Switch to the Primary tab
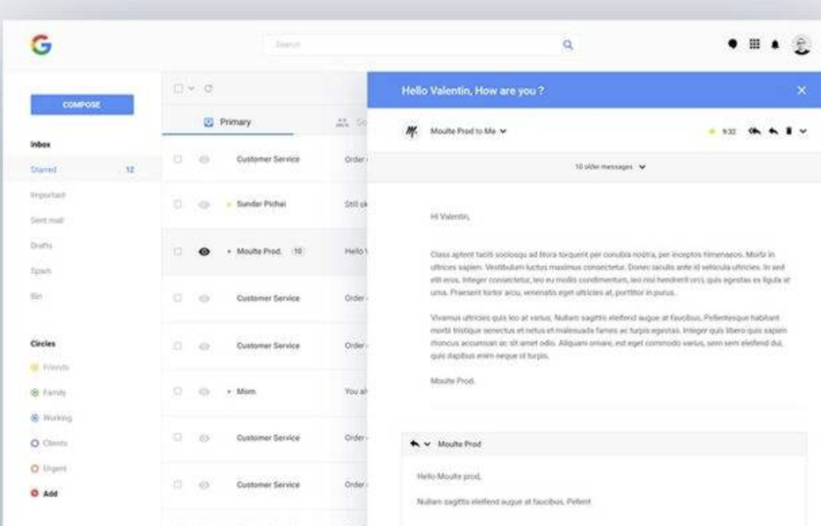Screen dimensions: 821x526 point(228,122)
